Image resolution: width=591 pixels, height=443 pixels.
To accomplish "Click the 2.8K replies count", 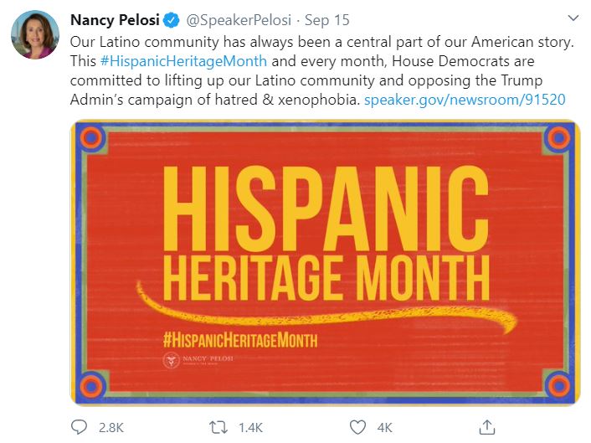I will [110, 428].
